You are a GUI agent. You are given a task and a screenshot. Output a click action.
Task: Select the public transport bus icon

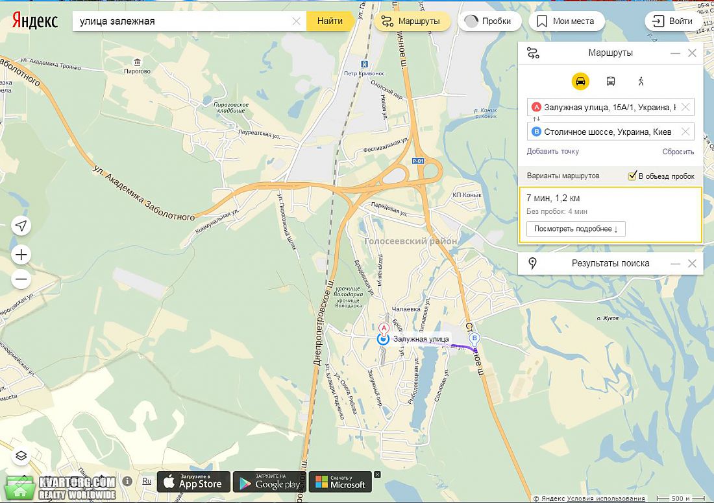coord(611,82)
